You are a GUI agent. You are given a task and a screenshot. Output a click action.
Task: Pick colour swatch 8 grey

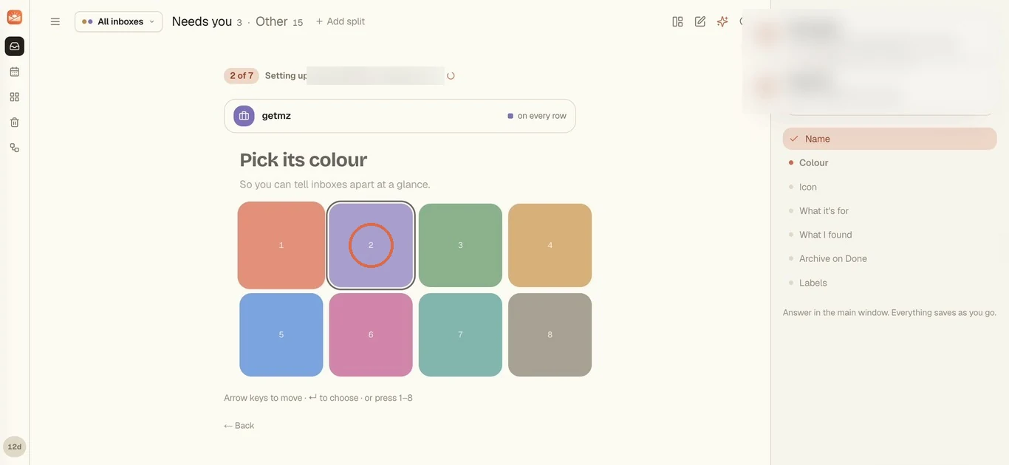pyautogui.click(x=550, y=334)
